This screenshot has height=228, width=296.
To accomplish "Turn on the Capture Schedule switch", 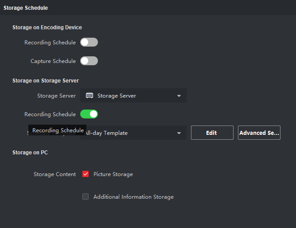I will tap(89, 61).
